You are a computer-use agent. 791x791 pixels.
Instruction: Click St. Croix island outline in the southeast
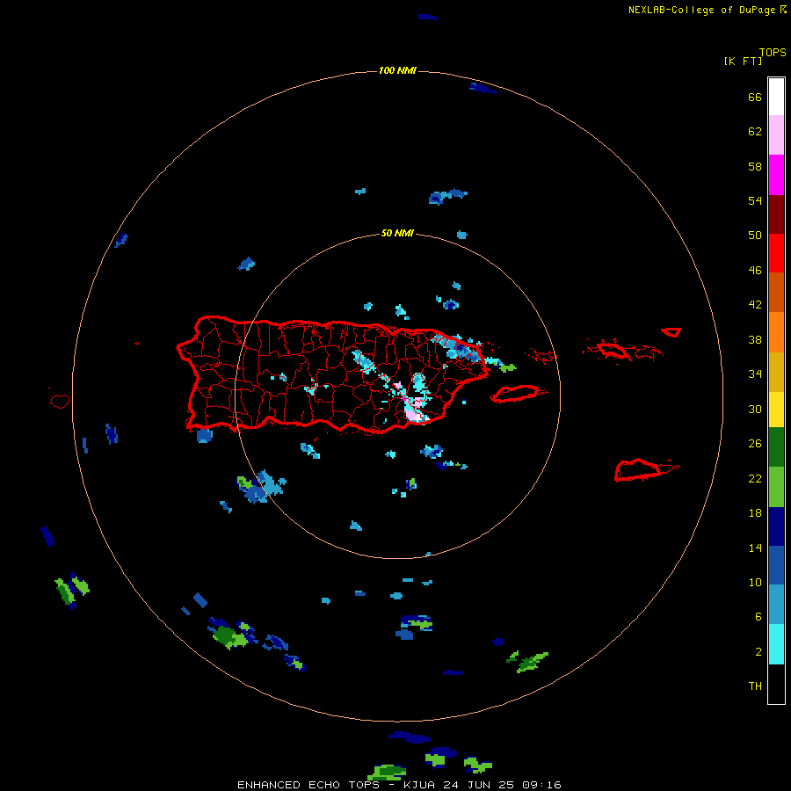(x=639, y=469)
